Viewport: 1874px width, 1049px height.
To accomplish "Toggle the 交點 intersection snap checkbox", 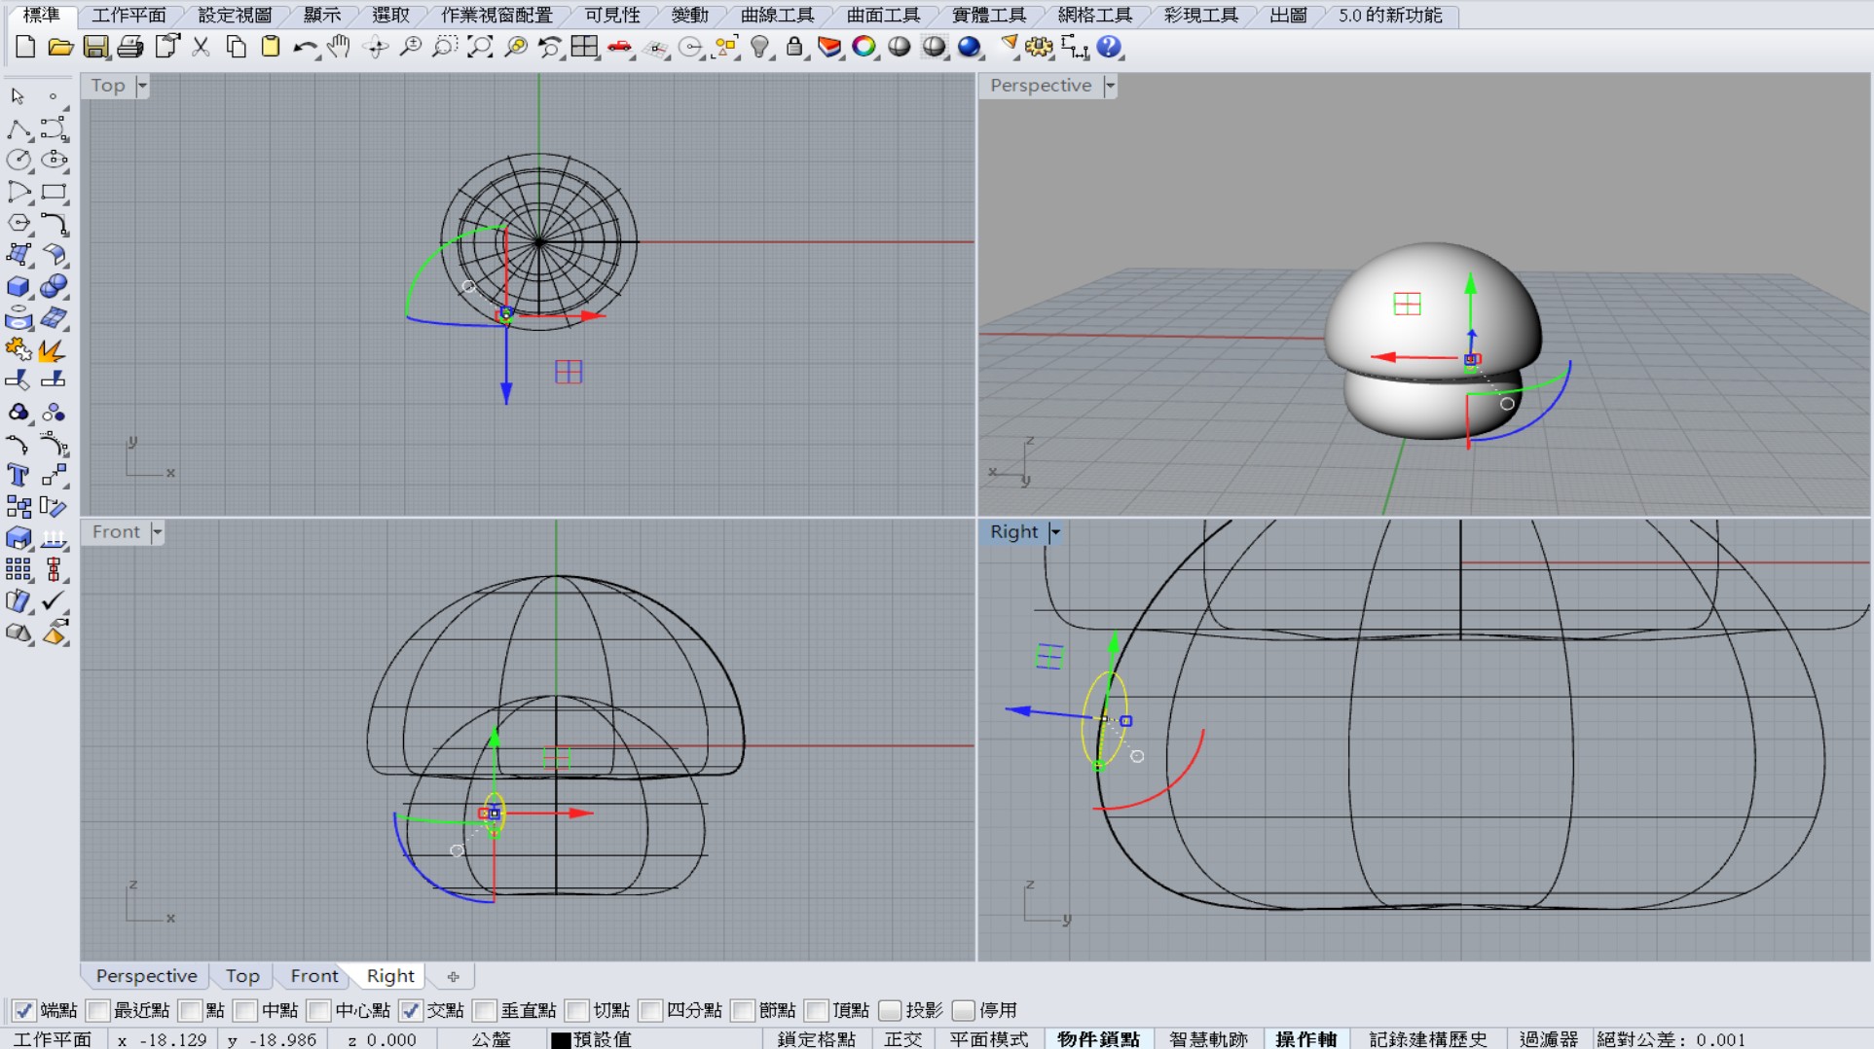I will click(x=410, y=1011).
